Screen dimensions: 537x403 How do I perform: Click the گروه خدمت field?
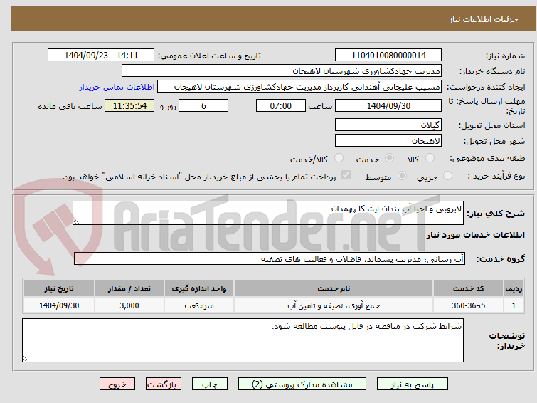coord(269,258)
